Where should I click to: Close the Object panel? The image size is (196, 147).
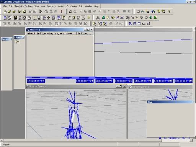(x=23, y=38)
